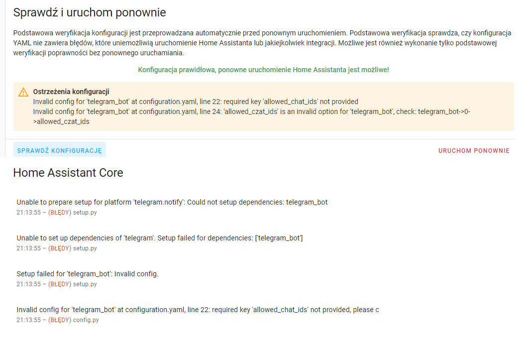Screen dimensions: 521x337
Task: Click the BŁĘDY label under 'Setup failed' entry
Action: tap(60, 284)
